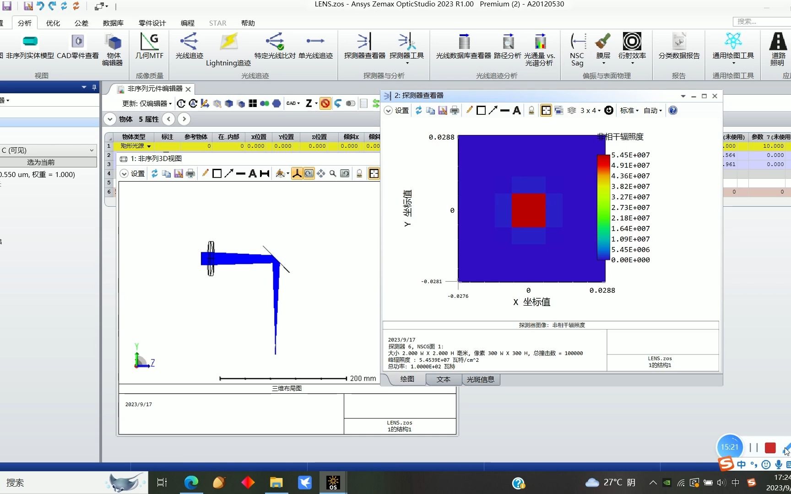Open Microsoft Edge from the taskbar
This screenshot has height=494, width=791.
(x=191, y=483)
